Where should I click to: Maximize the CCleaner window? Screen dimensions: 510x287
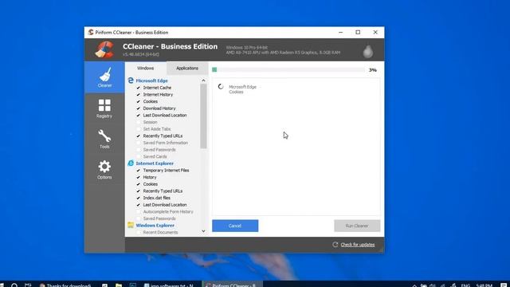[358, 32]
